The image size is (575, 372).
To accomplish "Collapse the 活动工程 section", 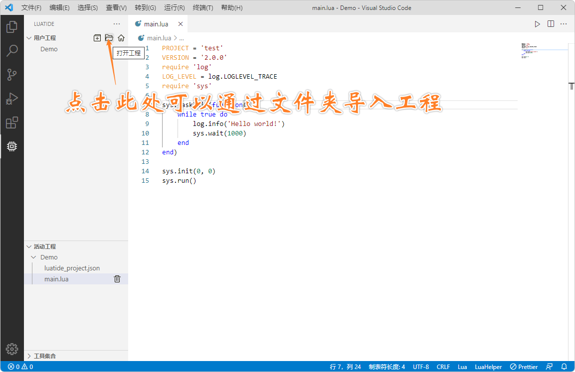I will [29, 247].
